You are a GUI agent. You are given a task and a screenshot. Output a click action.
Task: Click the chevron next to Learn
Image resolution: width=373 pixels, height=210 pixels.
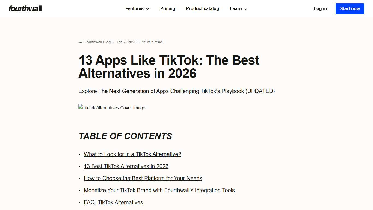(245, 9)
